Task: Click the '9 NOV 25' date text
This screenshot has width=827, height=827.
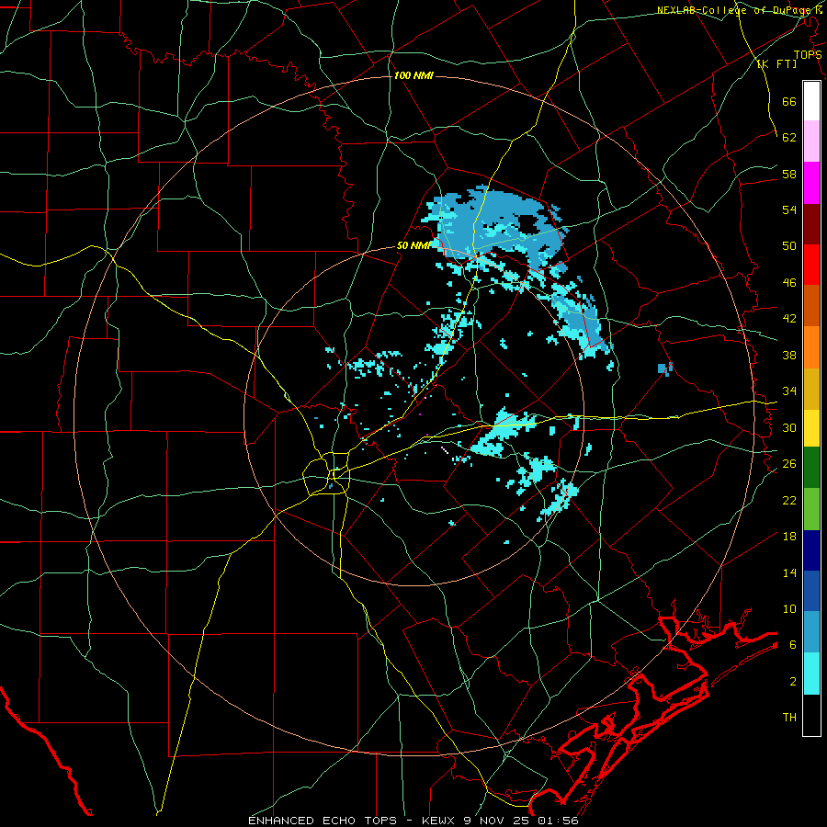Action: click(498, 821)
